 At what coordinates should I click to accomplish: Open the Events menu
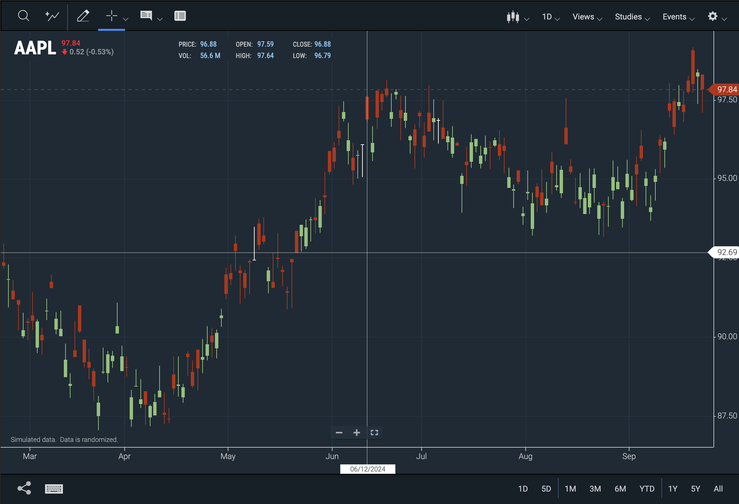(678, 17)
